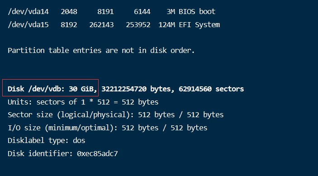This screenshot has width=318, height=176.
Task: Click the Disk identifier 0xec85adc7 value
Action: (97, 154)
